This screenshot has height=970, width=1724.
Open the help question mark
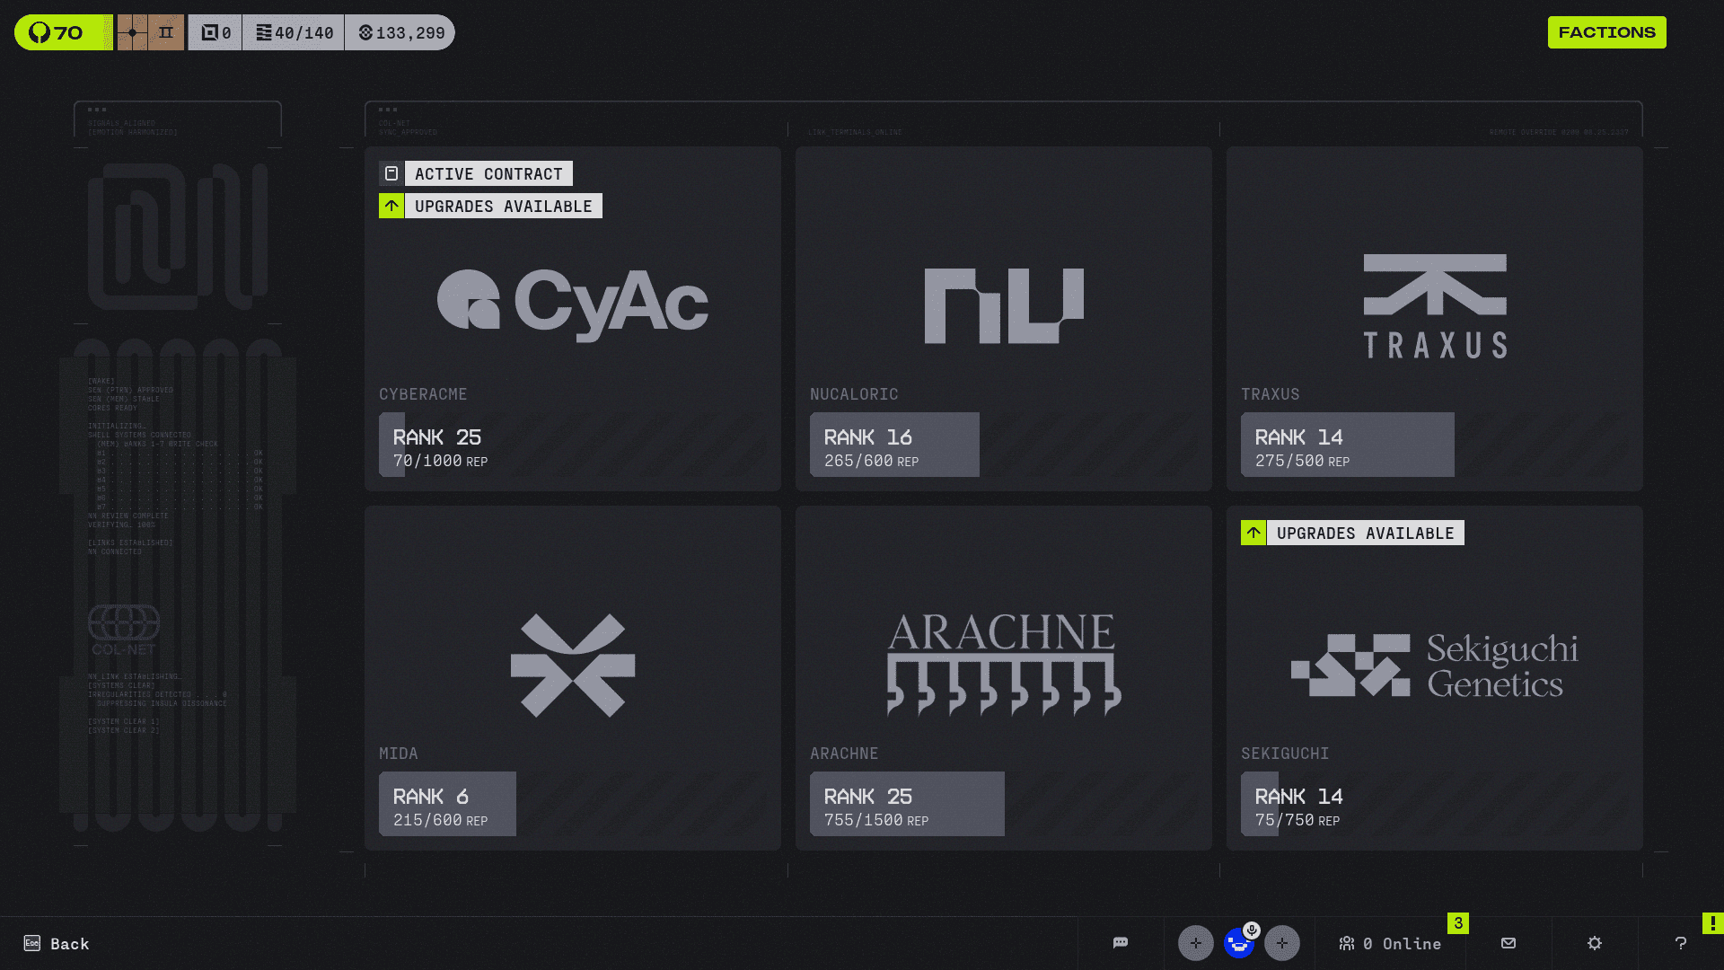point(1681,943)
